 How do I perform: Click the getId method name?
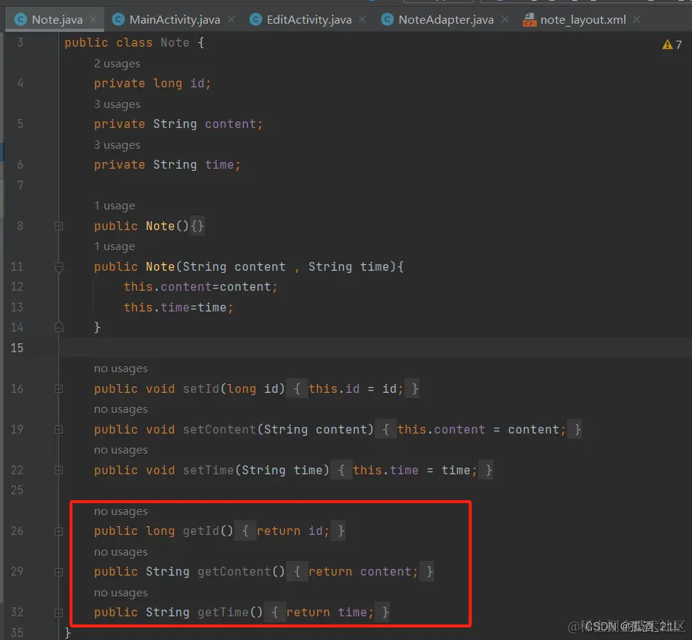tap(201, 531)
